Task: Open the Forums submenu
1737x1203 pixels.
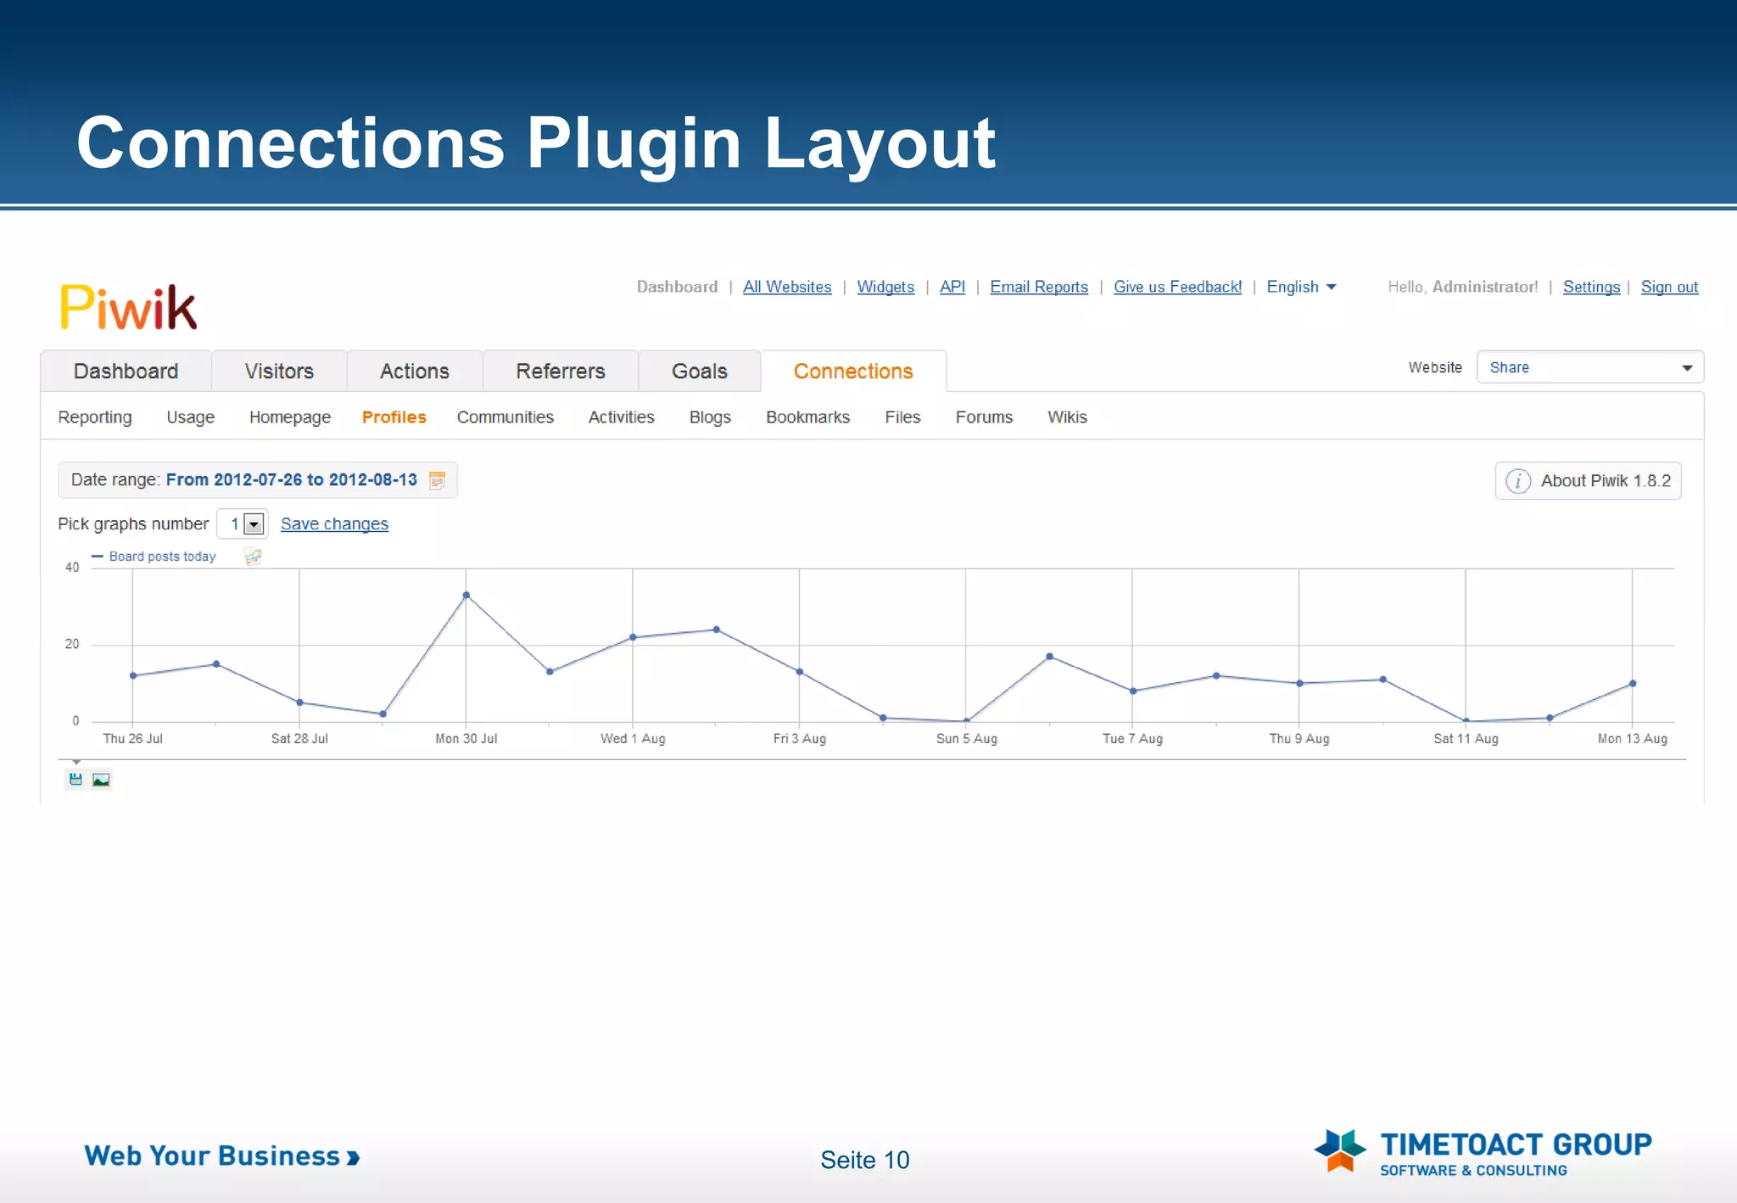Action: pyautogui.click(x=984, y=417)
